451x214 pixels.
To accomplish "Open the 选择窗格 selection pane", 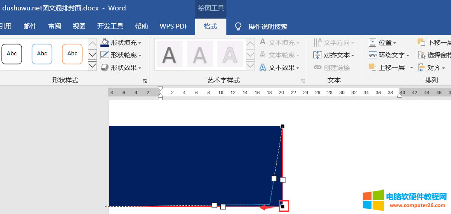I will coord(434,55).
